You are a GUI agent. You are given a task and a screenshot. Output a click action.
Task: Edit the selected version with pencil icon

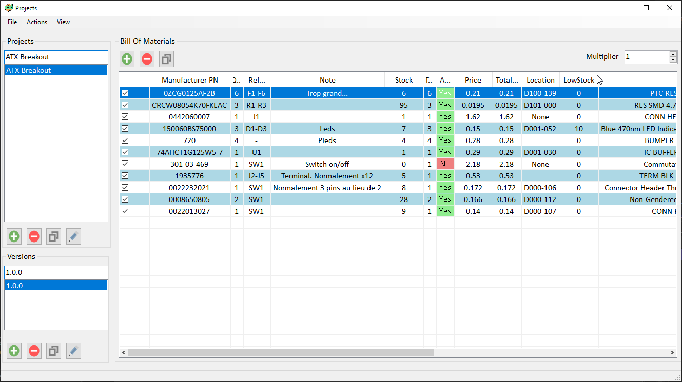pyautogui.click(x=73, y=351)
